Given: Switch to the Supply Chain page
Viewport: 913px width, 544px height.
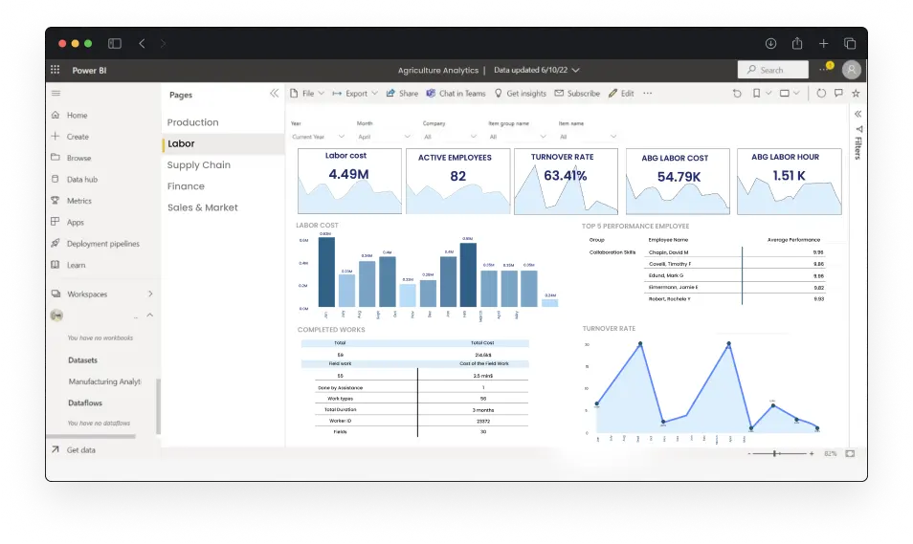Looking at the screenshot, I should pyautogui.click(x=198, y=165).
